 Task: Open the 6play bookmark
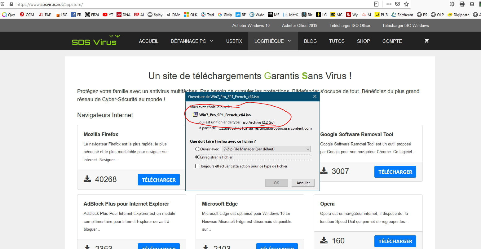pyautogui.click(x=155, y=15)
